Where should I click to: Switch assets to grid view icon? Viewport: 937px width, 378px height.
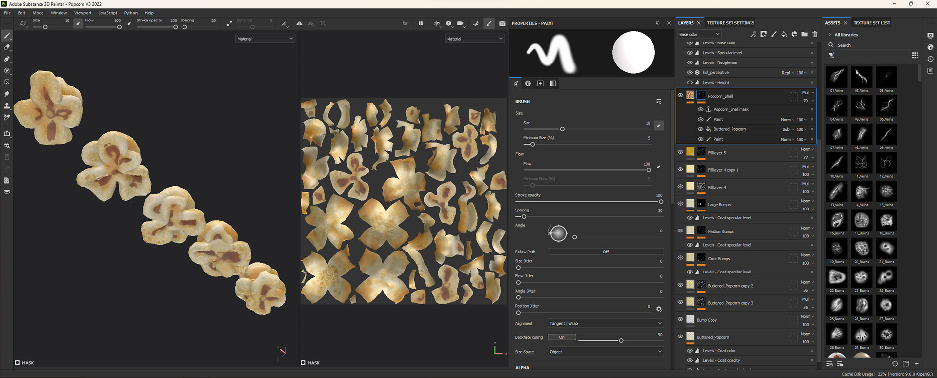click(915, 56)
